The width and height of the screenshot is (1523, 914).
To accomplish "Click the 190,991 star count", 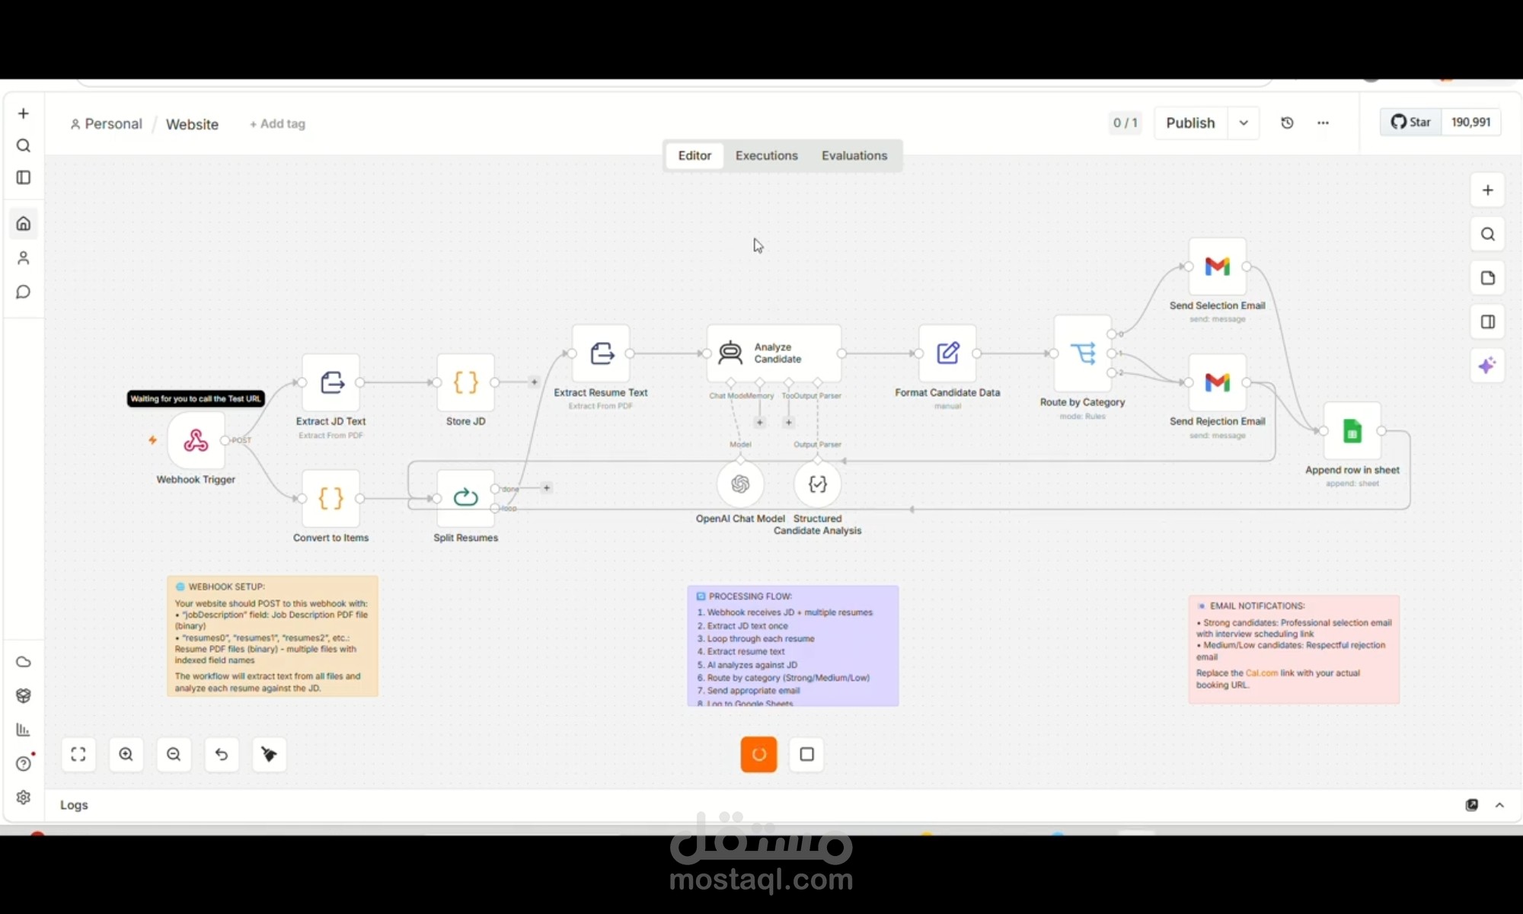I will click(1471, 122).
